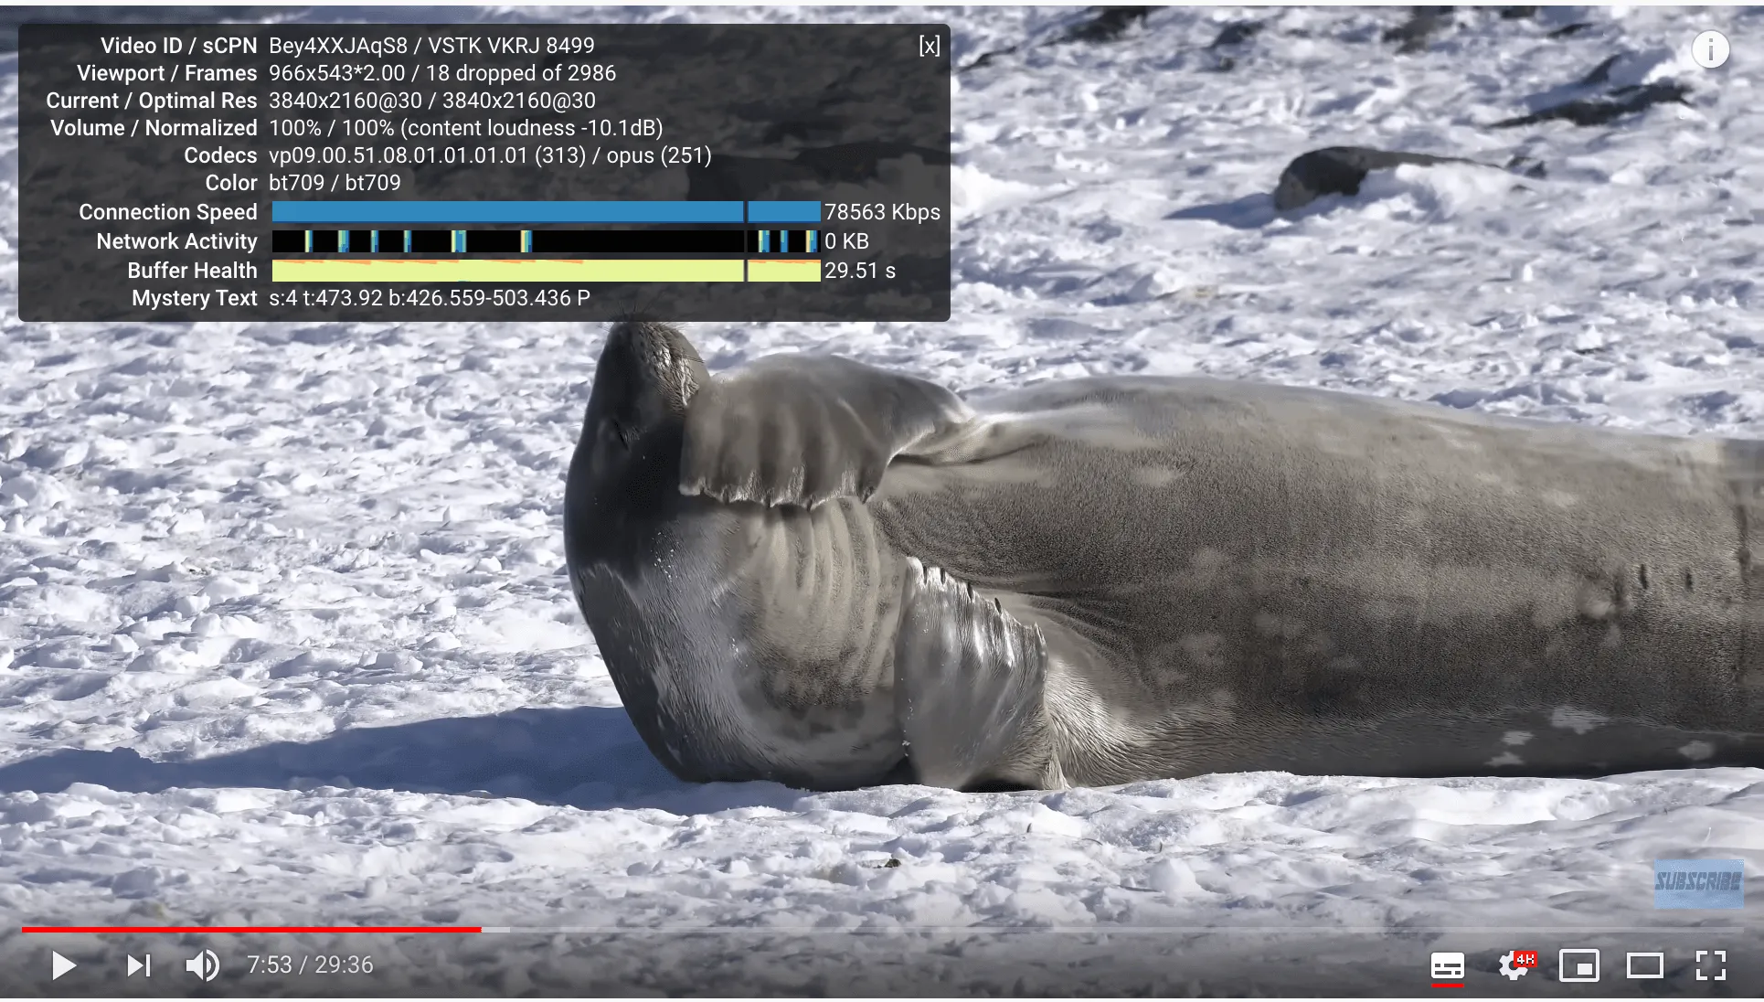The image size is (1764, 1002).
Task: Click the 29.51 s buffer value
Action: [x=860, y=271]
